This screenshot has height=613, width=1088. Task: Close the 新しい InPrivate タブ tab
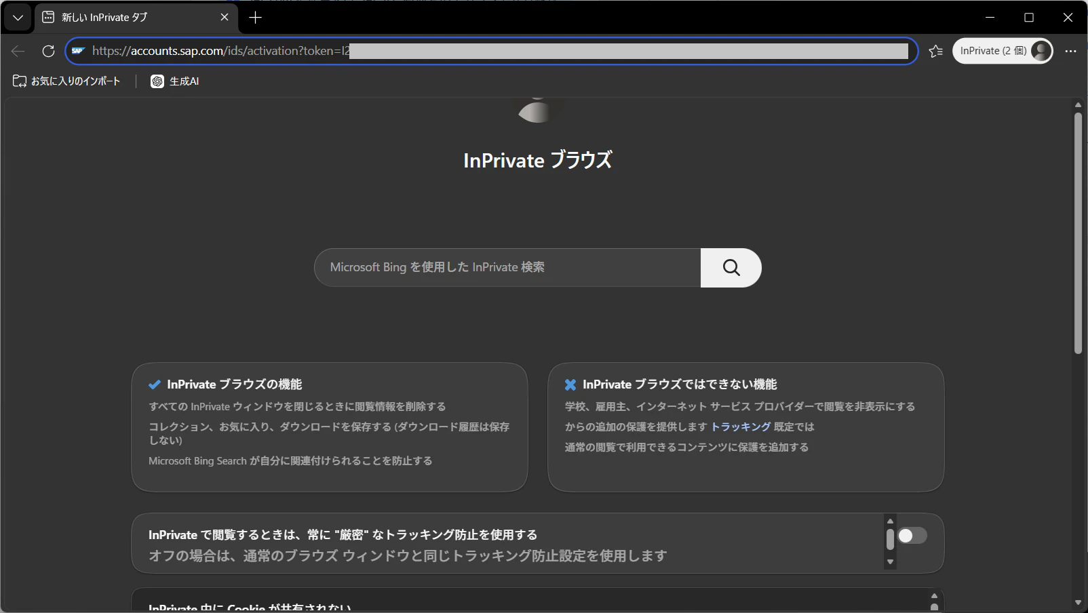225,18
